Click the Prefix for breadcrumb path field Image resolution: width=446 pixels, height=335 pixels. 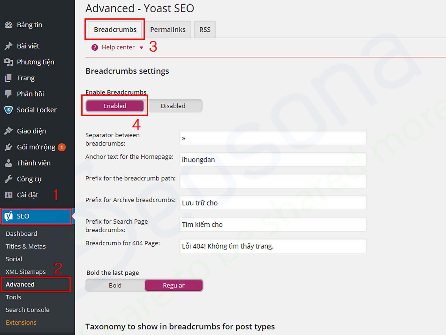[x=273, y=181]
